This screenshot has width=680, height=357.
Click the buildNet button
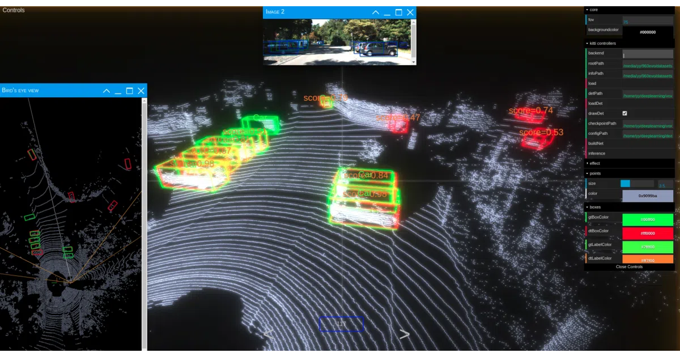629,143
